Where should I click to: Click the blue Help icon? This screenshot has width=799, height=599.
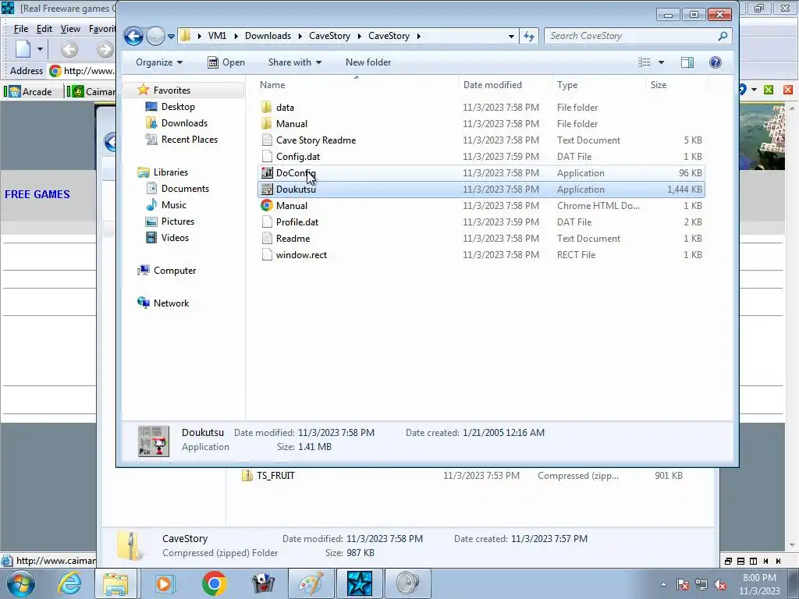pyautogui.click(x=715, y=62)
